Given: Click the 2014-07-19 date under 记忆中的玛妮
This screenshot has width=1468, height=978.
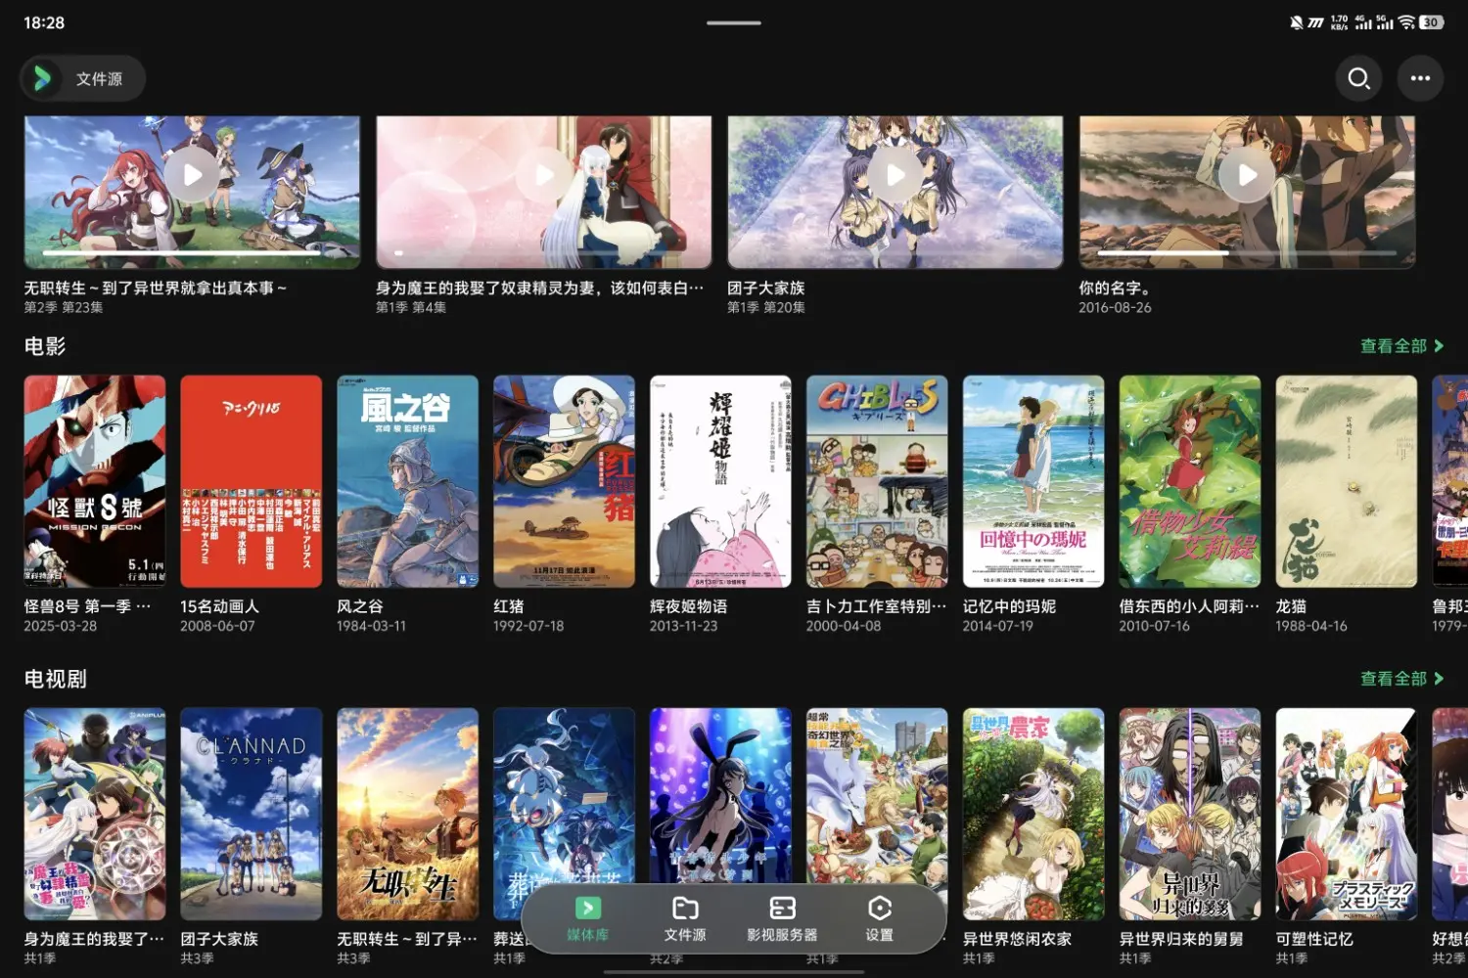Looking at the screenshot, I should tap(998, 626).
